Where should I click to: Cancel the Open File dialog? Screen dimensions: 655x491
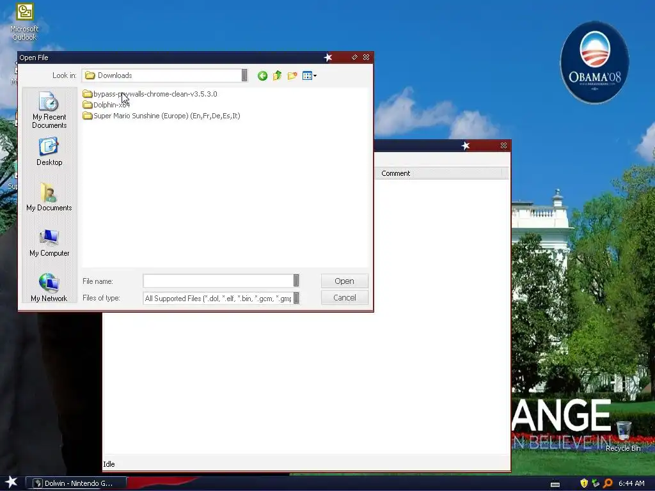pos(345,298)
